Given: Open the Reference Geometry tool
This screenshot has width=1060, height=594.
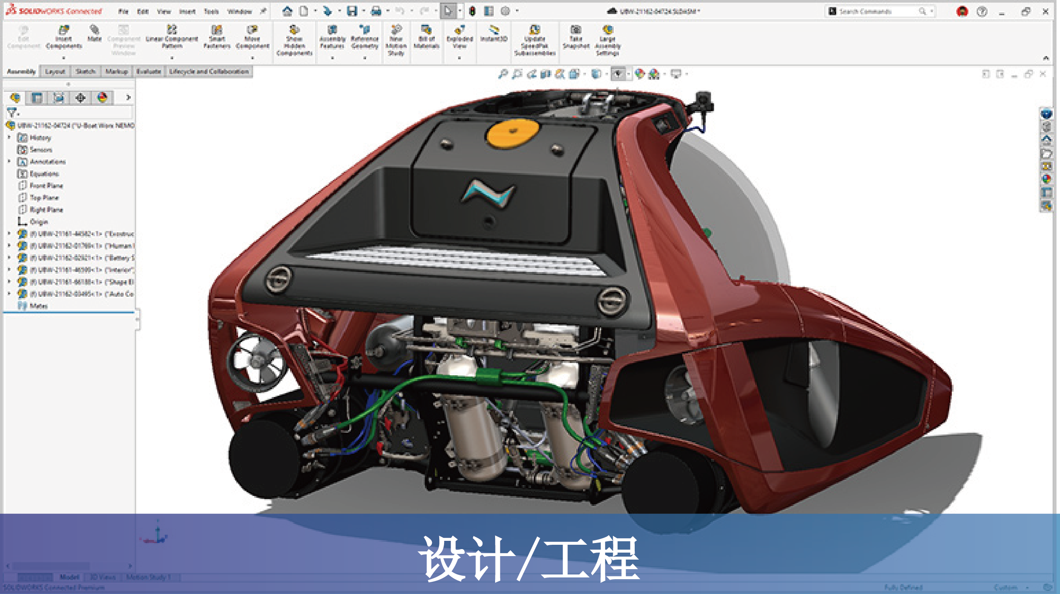Looking at the screenshot, I should [365, 37].
